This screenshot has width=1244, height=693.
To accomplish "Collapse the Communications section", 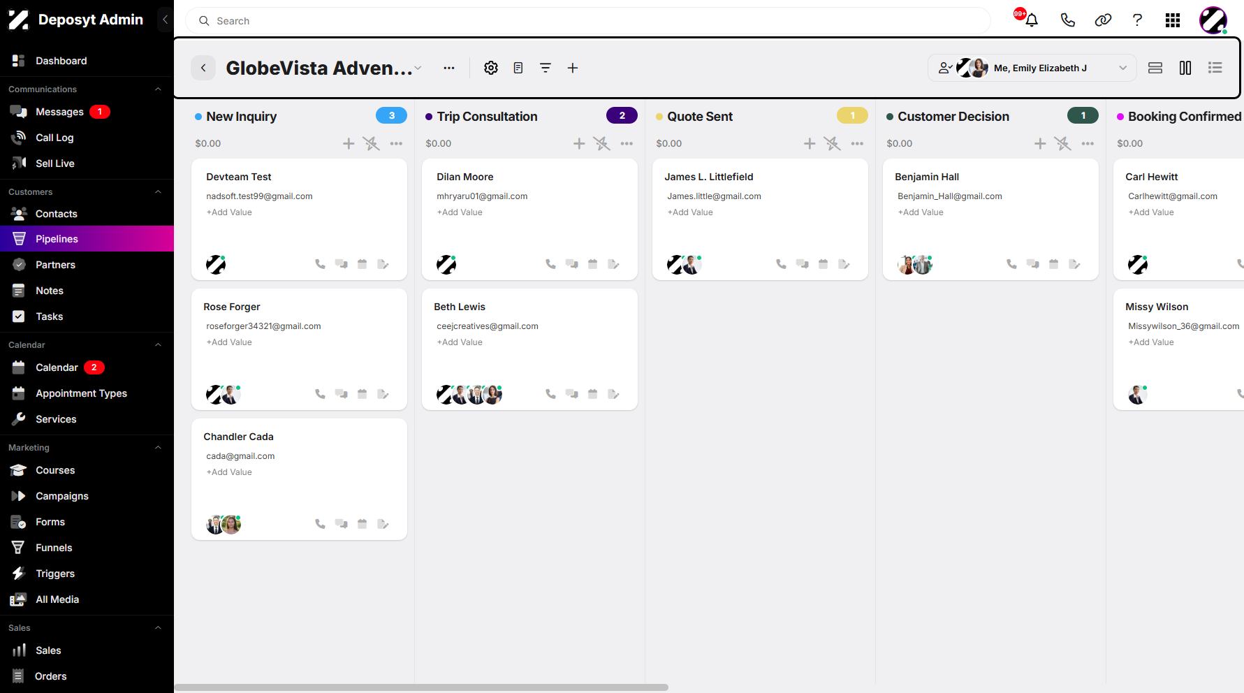I will coord(158,89).
